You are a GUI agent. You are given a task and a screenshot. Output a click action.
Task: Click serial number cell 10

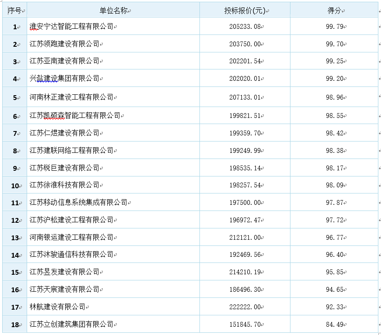[14, 186]
